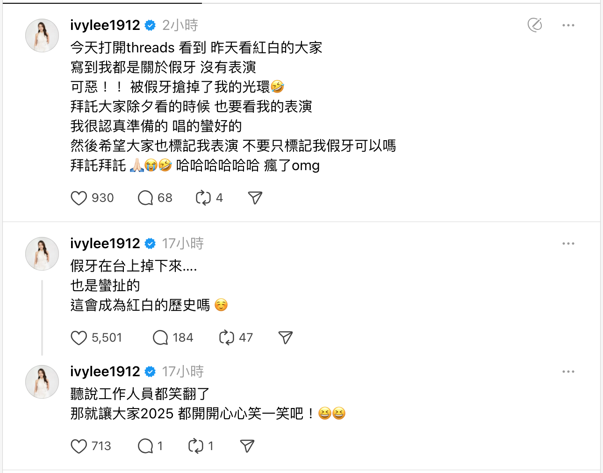Repost the 聽說工作人員都笑翻了 post
Viewport: 603px width, 473px height.
click(x=196, y=446)
